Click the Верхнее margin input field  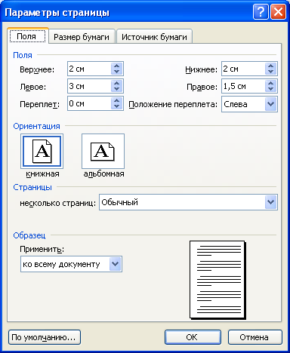89,69
